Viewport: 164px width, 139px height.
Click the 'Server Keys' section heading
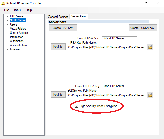pyautogui.click(x=58, y=22)
